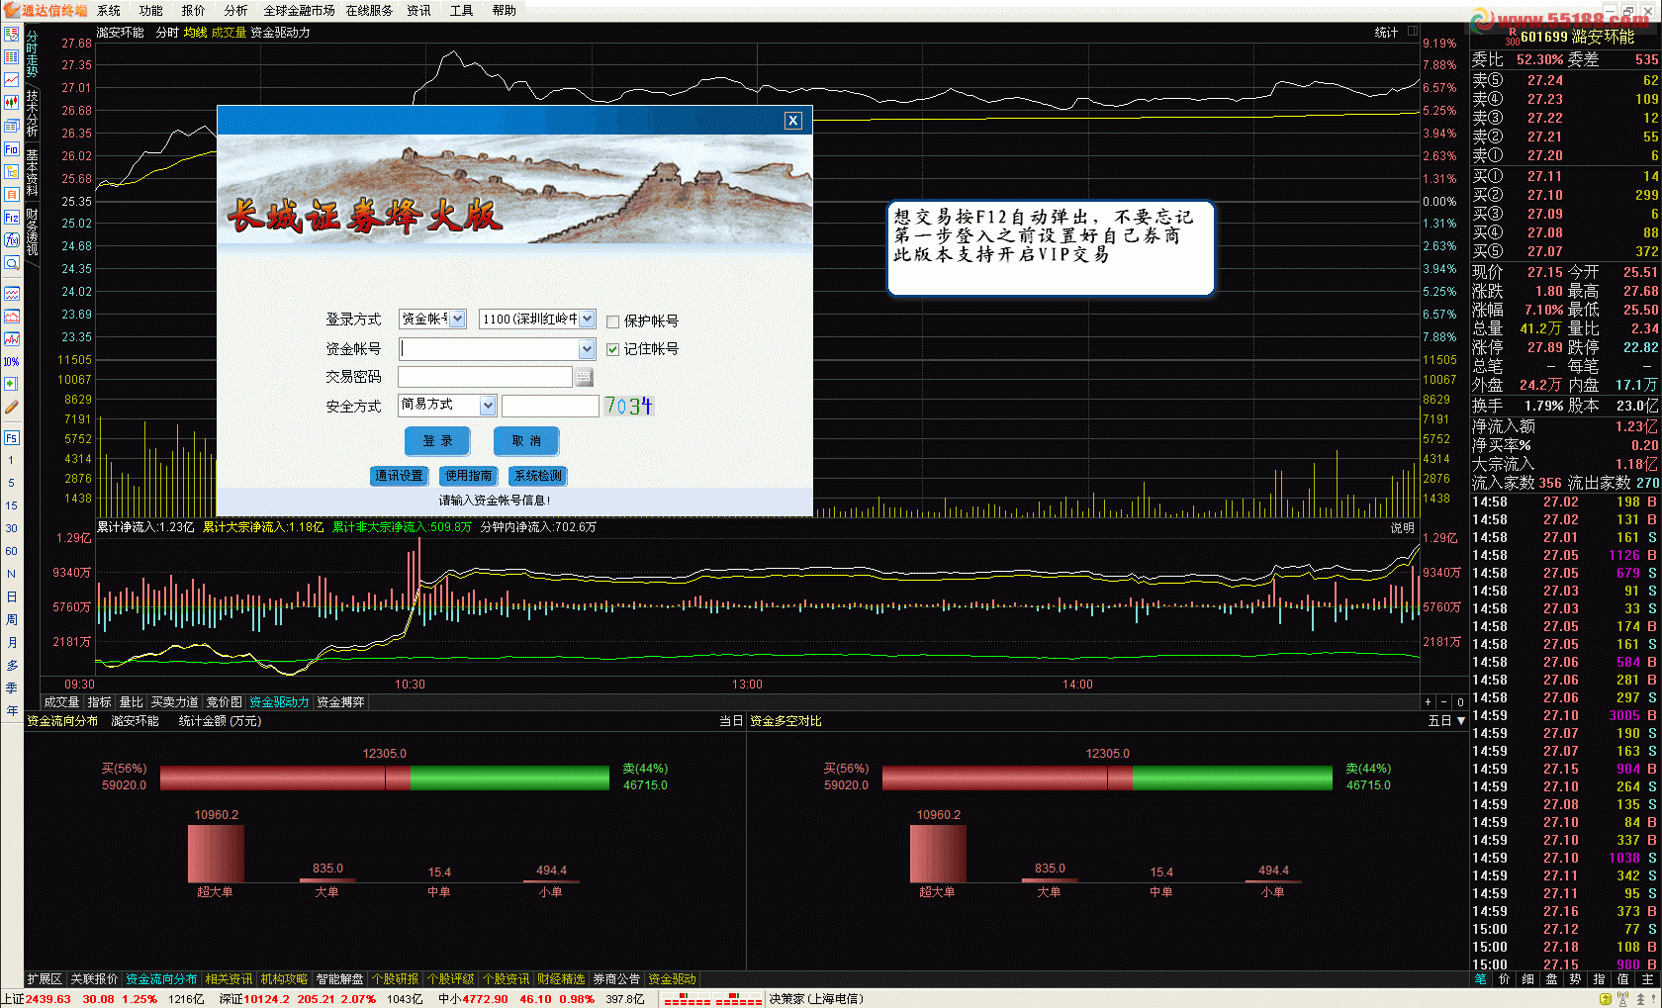
Task: Select the 15 minute period in sidebar
Action: tap(11, 505)
